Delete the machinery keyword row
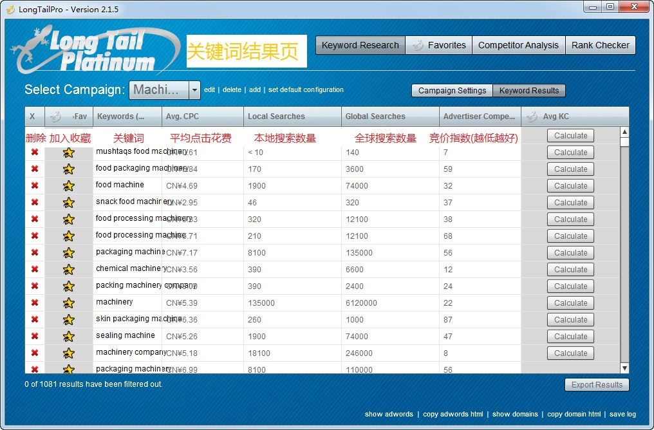 pos(35,303)
